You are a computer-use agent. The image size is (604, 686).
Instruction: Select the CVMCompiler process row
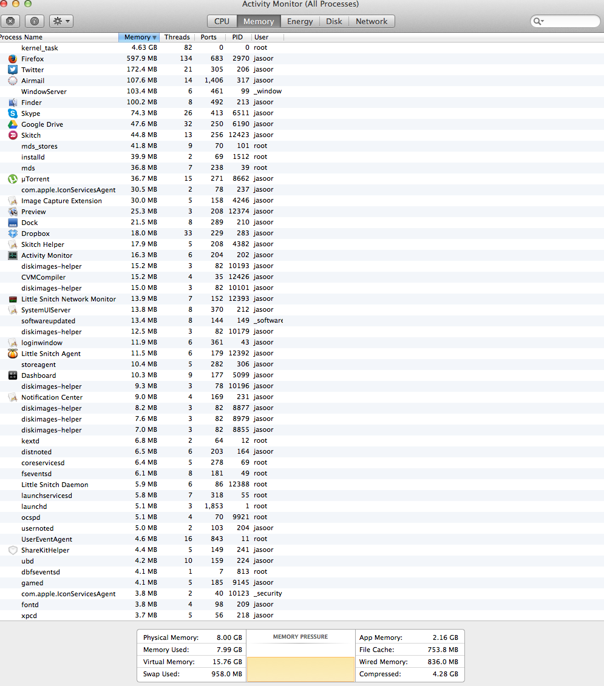[302, 277]
